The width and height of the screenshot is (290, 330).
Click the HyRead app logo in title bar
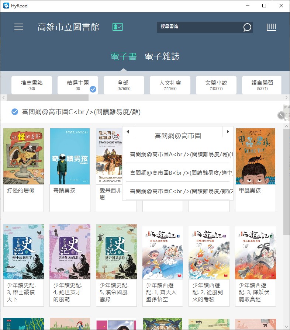[6, 6]
